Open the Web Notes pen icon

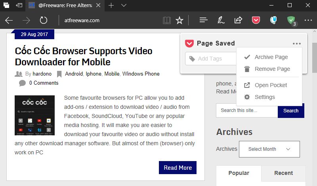[x=221, y=20]
